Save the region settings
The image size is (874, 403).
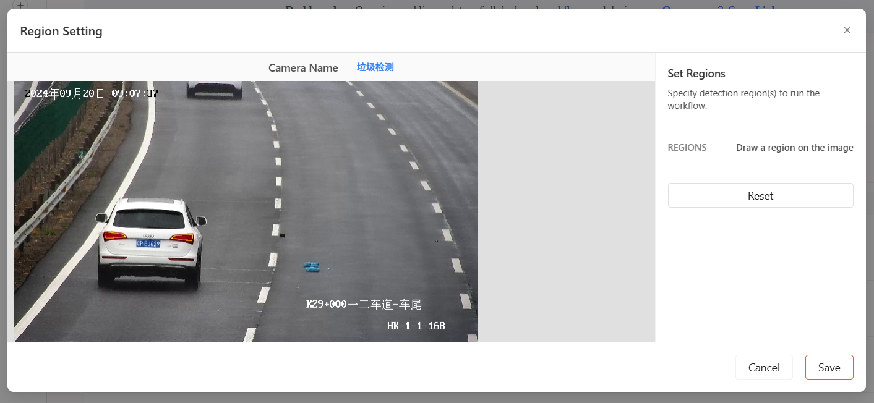pyautogui.click(x=829, y=367)
